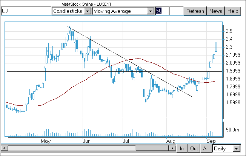Click the May label on the date axis
This screenshot has height=156, width=246.
(x=46, y=141)
